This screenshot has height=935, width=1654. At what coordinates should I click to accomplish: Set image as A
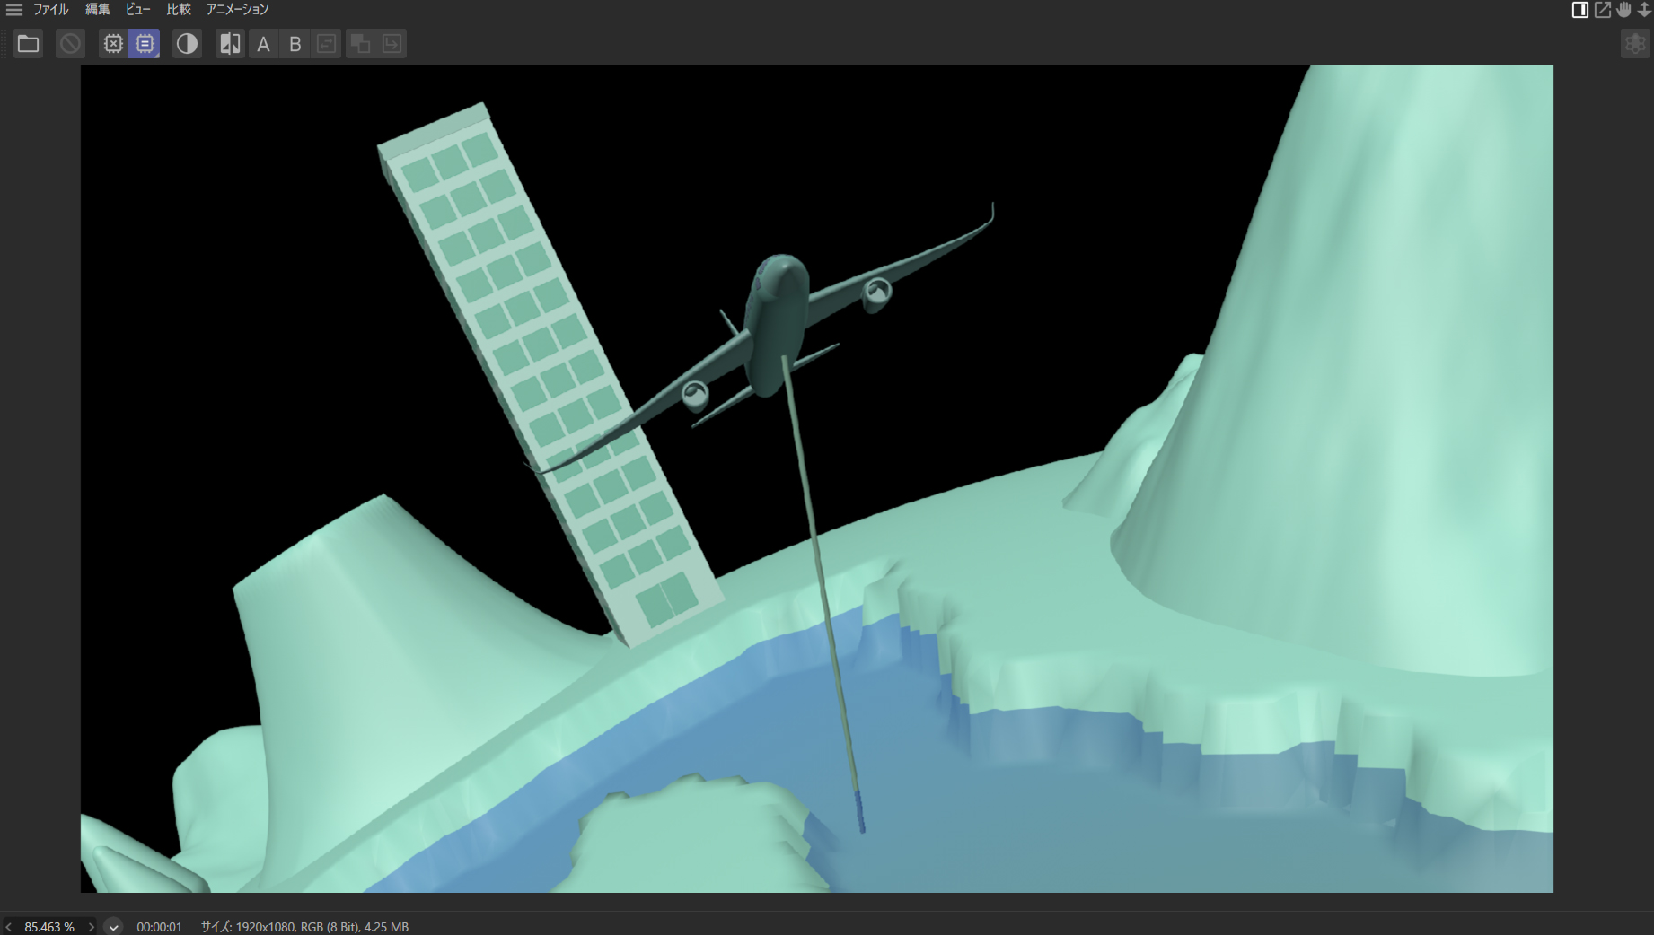pyautogui.click(x=263, y=44)
